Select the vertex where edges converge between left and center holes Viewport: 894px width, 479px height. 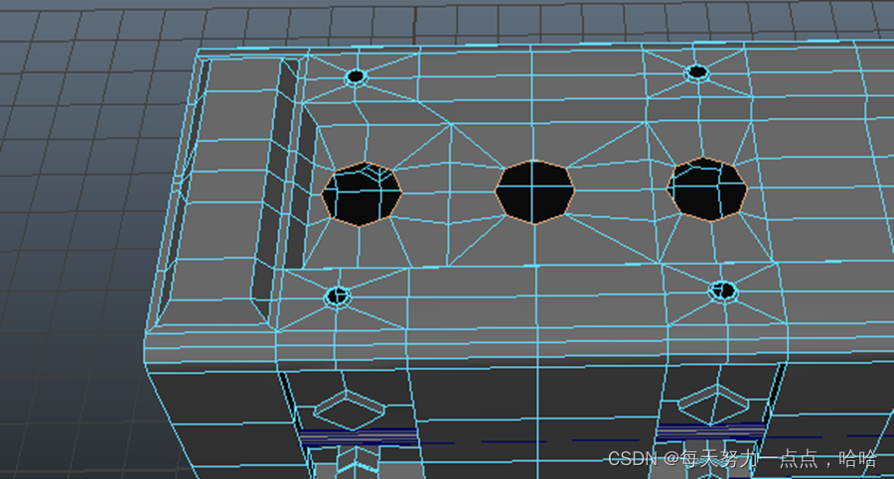451,125
